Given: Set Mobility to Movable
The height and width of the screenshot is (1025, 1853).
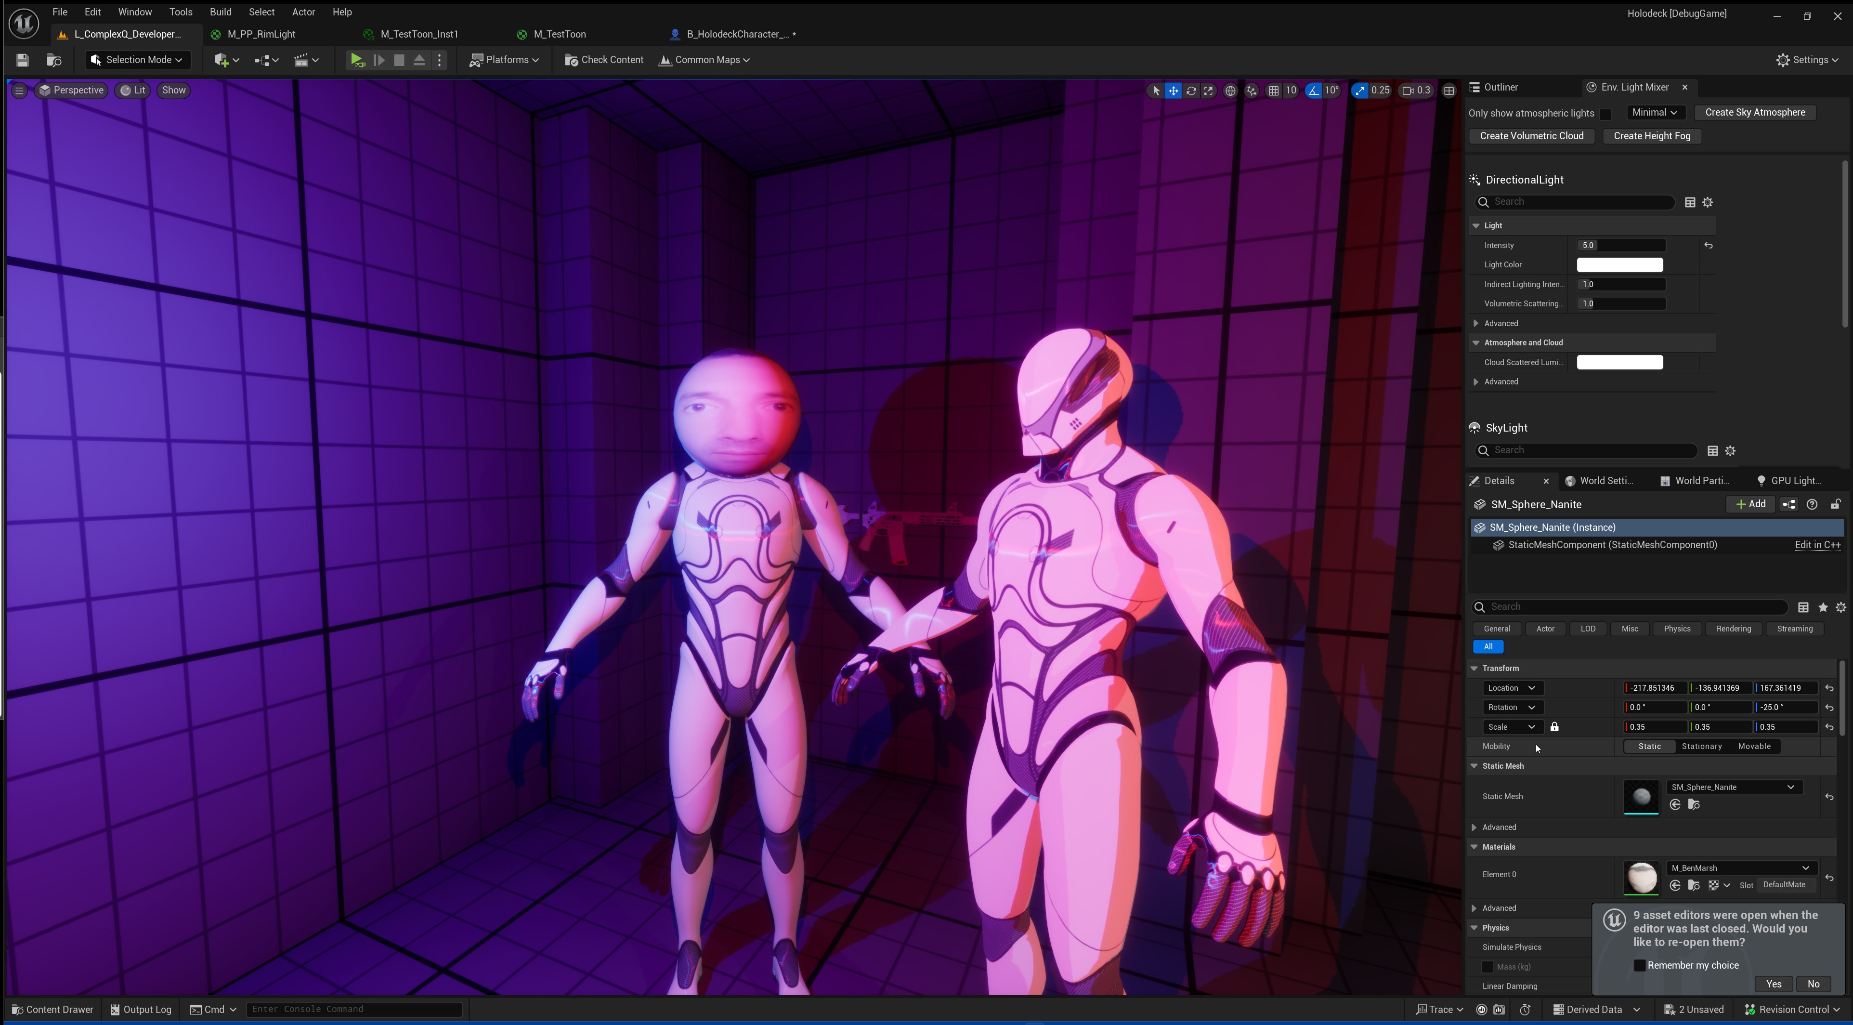Looking at the screenshot, I should point(1754,747).
